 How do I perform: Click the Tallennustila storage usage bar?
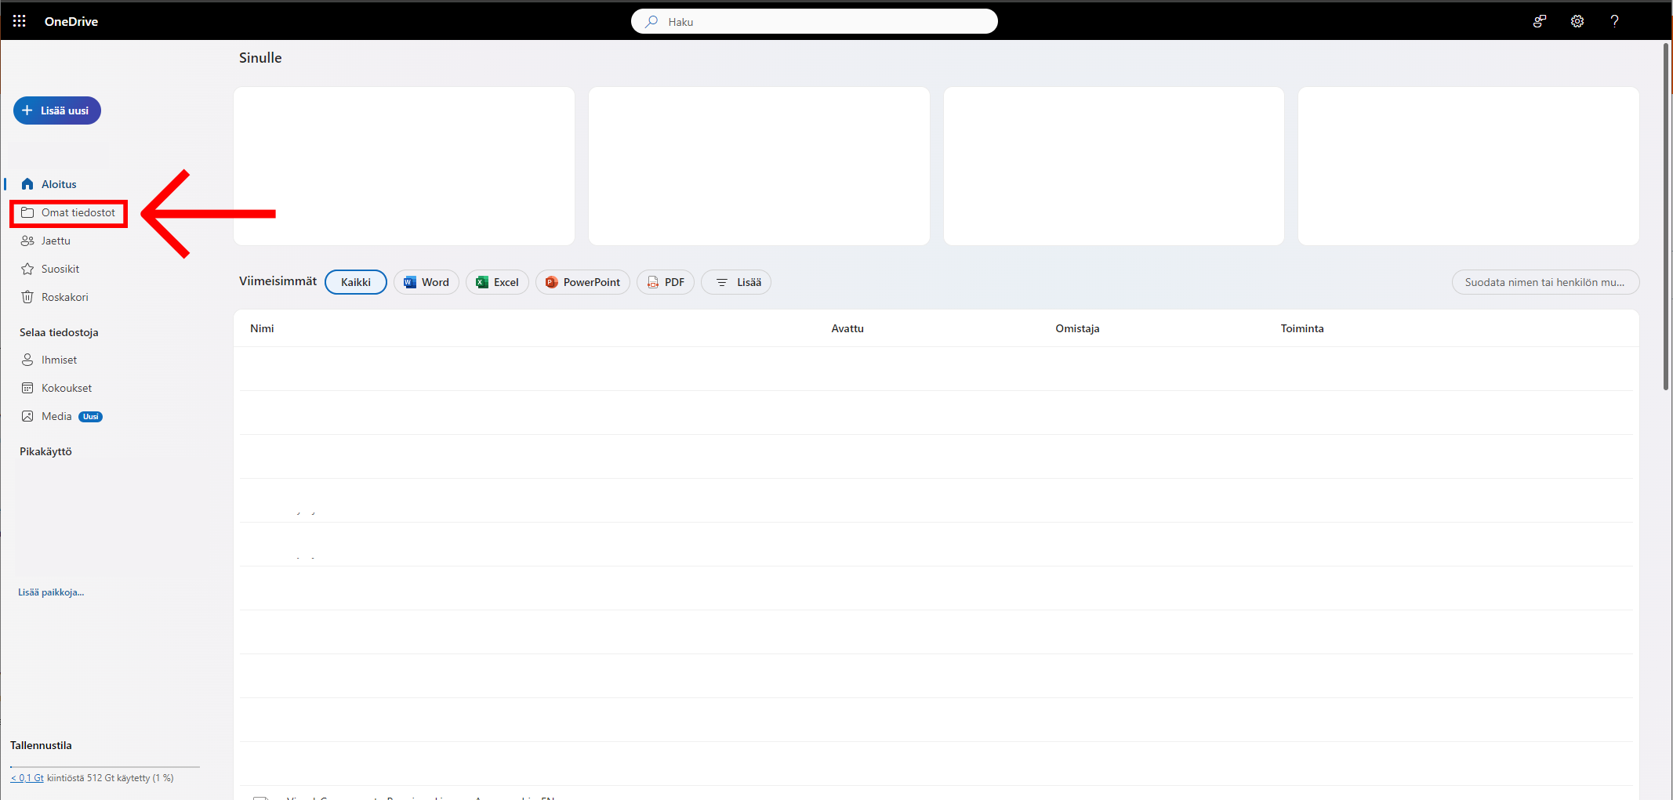tap(105, 766)
